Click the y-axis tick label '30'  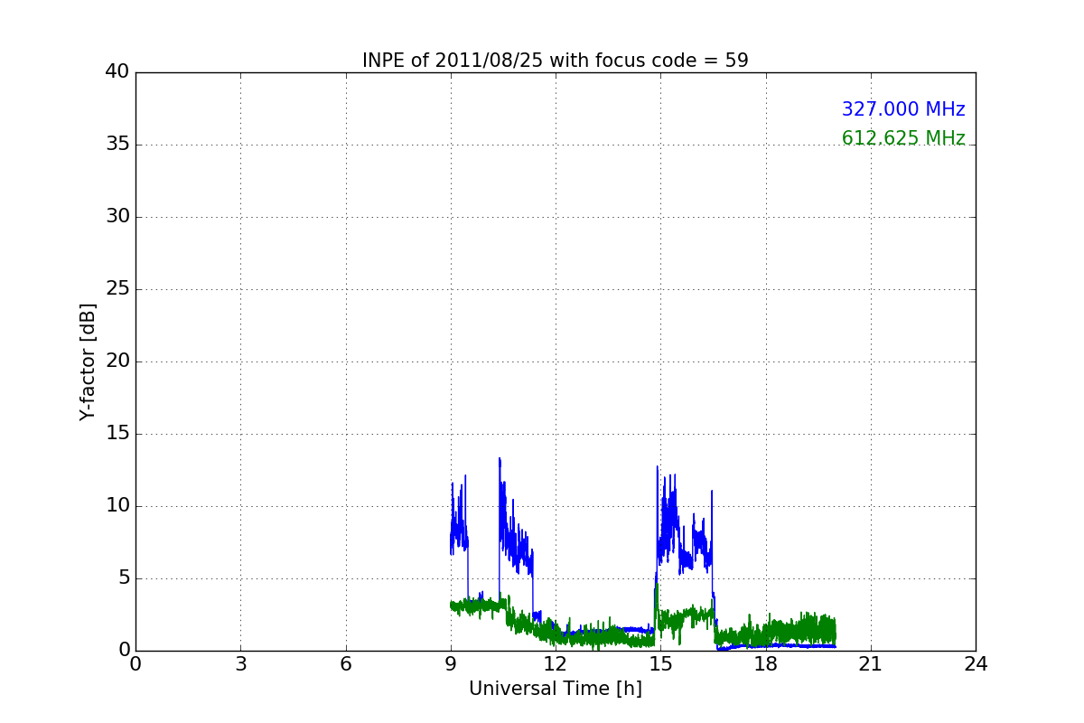(117, 217)
